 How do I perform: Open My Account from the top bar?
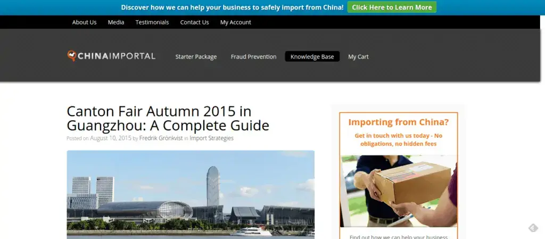(235, 22)
